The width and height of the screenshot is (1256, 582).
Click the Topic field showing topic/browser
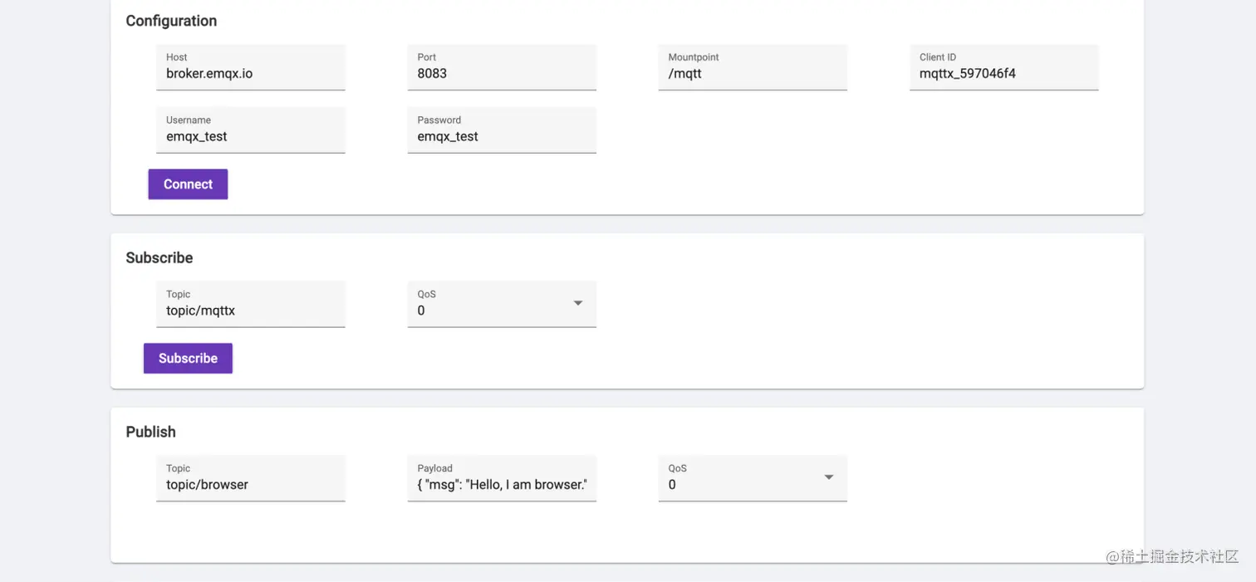251,484
